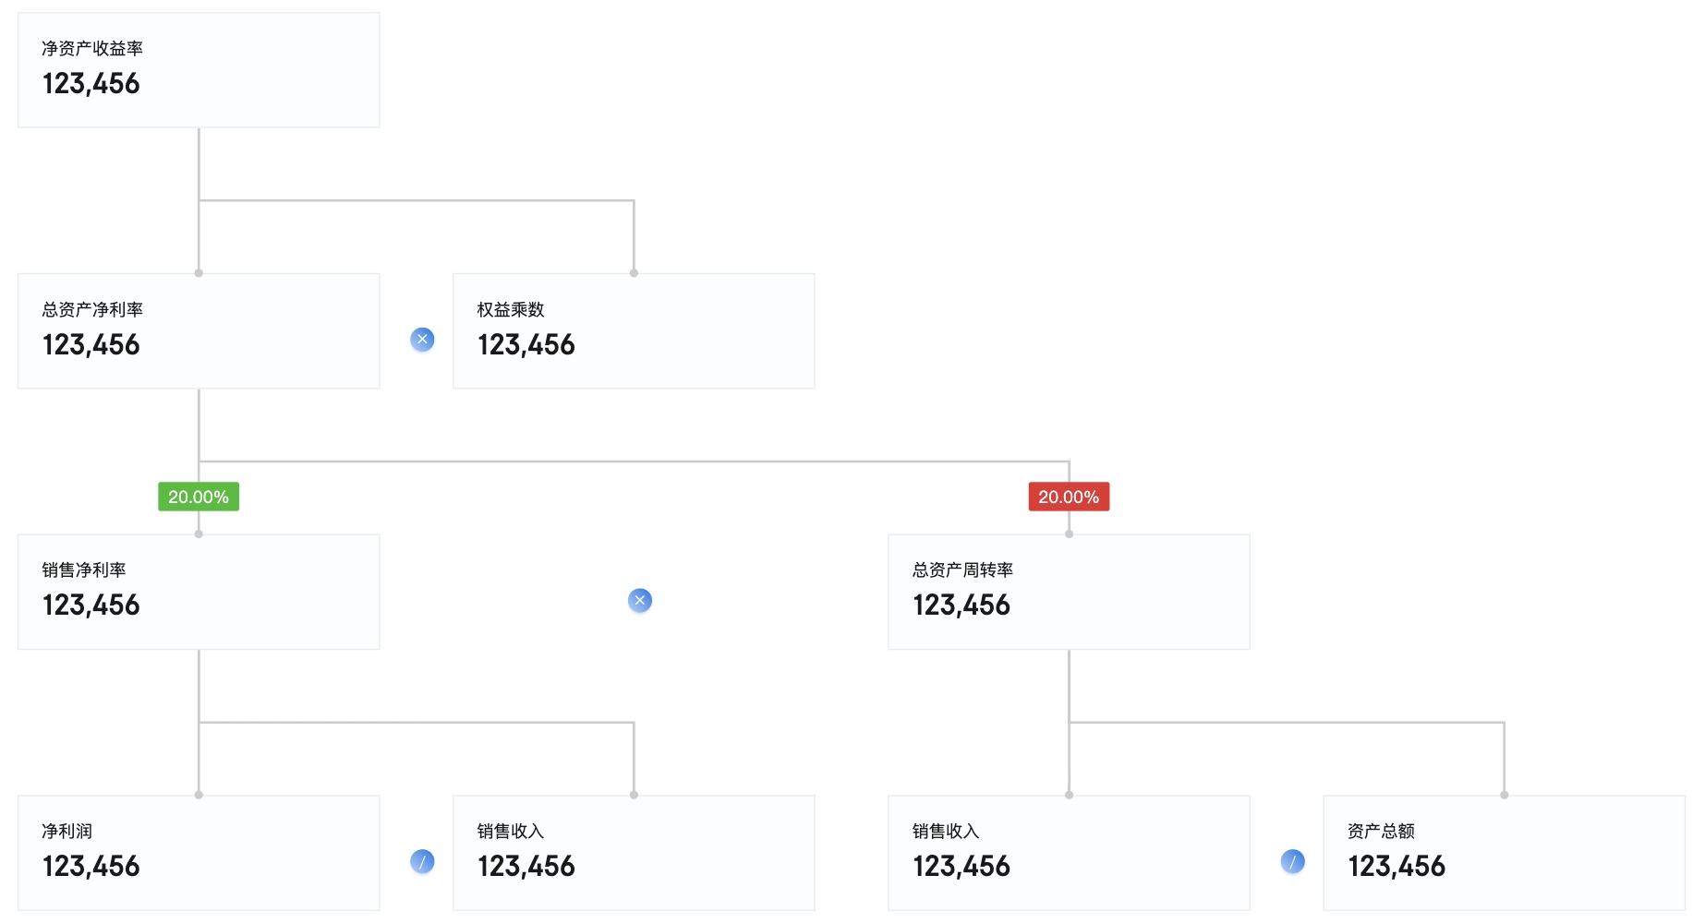Image resolution: width=1705 pixels, height=923 pixels.
Task: Click the divide icon right of 净利润
Action: point(422,862)
